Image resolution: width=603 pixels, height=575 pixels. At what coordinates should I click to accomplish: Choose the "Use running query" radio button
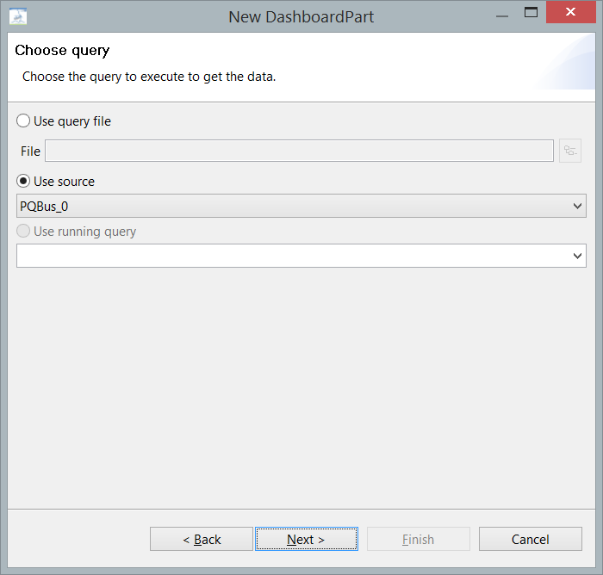point(23,232)
